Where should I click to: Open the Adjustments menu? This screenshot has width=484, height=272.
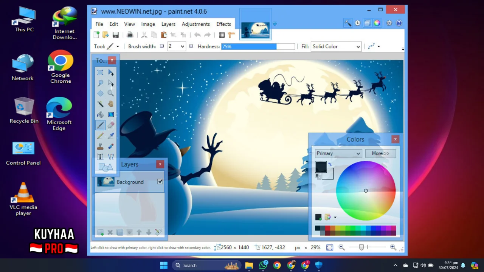tap(196, 24)
